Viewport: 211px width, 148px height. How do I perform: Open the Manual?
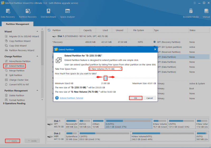click(x=206, y=13)
